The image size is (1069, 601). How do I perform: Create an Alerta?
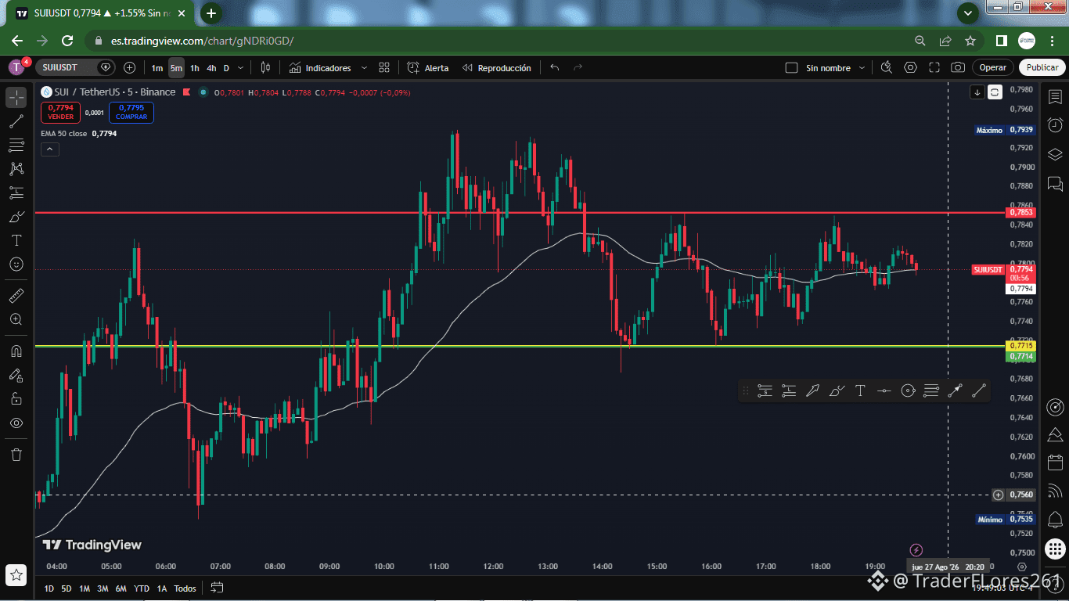click(x=428, y=68)
